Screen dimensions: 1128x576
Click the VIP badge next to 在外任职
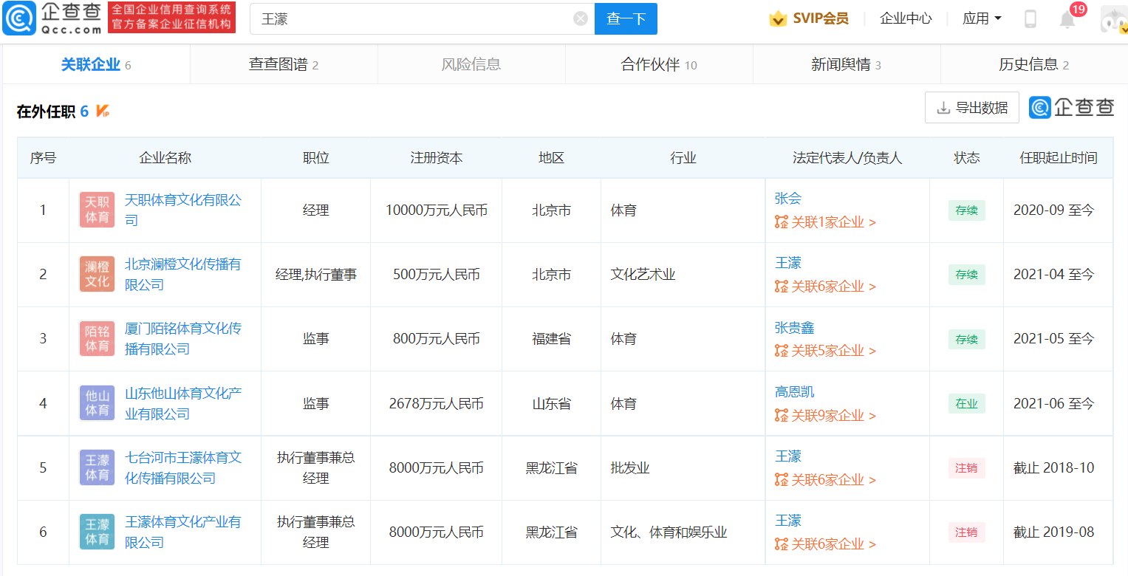click(x=103, y=112)
